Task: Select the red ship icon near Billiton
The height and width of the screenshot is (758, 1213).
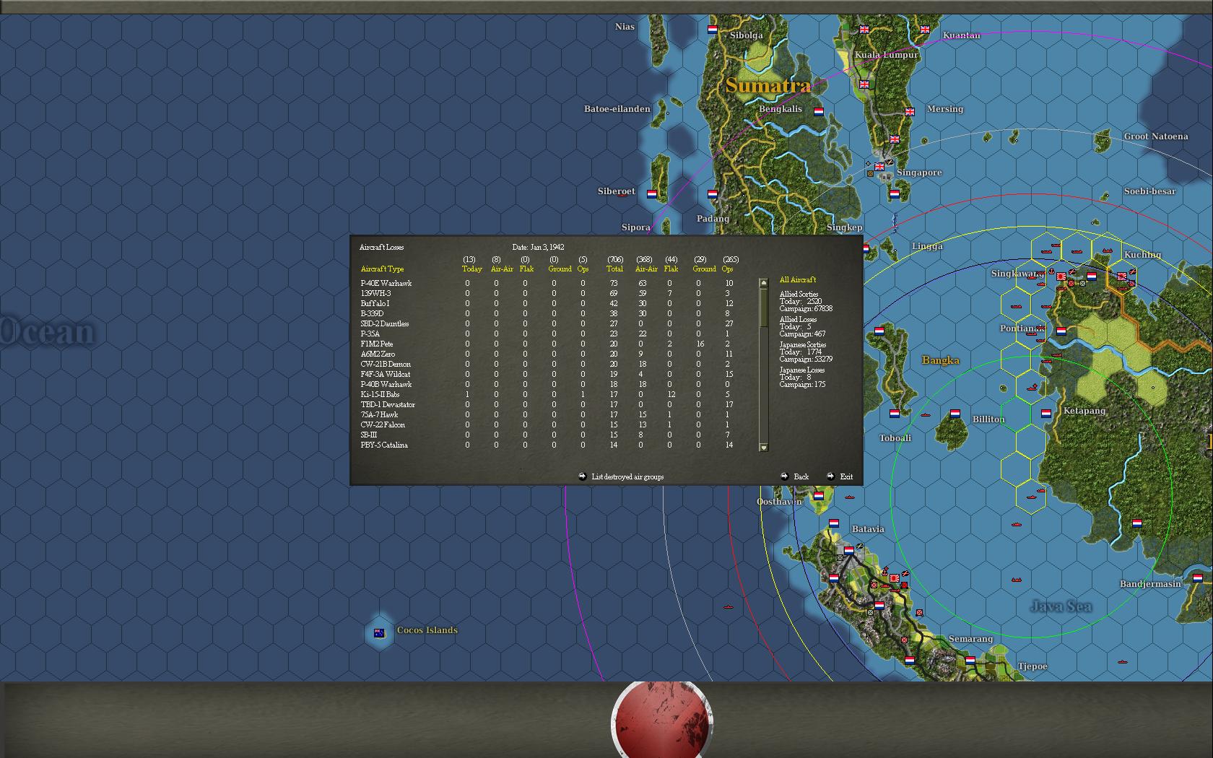Action: 925,415
